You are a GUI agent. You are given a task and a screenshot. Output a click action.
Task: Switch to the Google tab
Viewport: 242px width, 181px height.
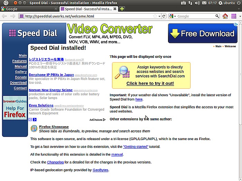[29, 9]
